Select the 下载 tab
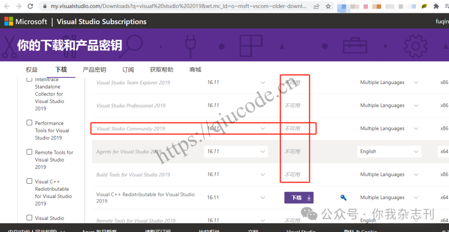 coord(61,69)
